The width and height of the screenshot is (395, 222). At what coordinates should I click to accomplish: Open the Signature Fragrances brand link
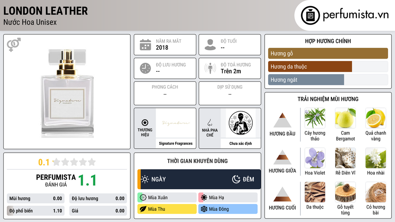176,143
